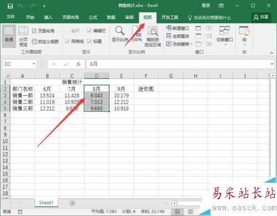Toggle the 标题 Headings checkbox
Screen dimensions: 277x216
tap(95, 41)
